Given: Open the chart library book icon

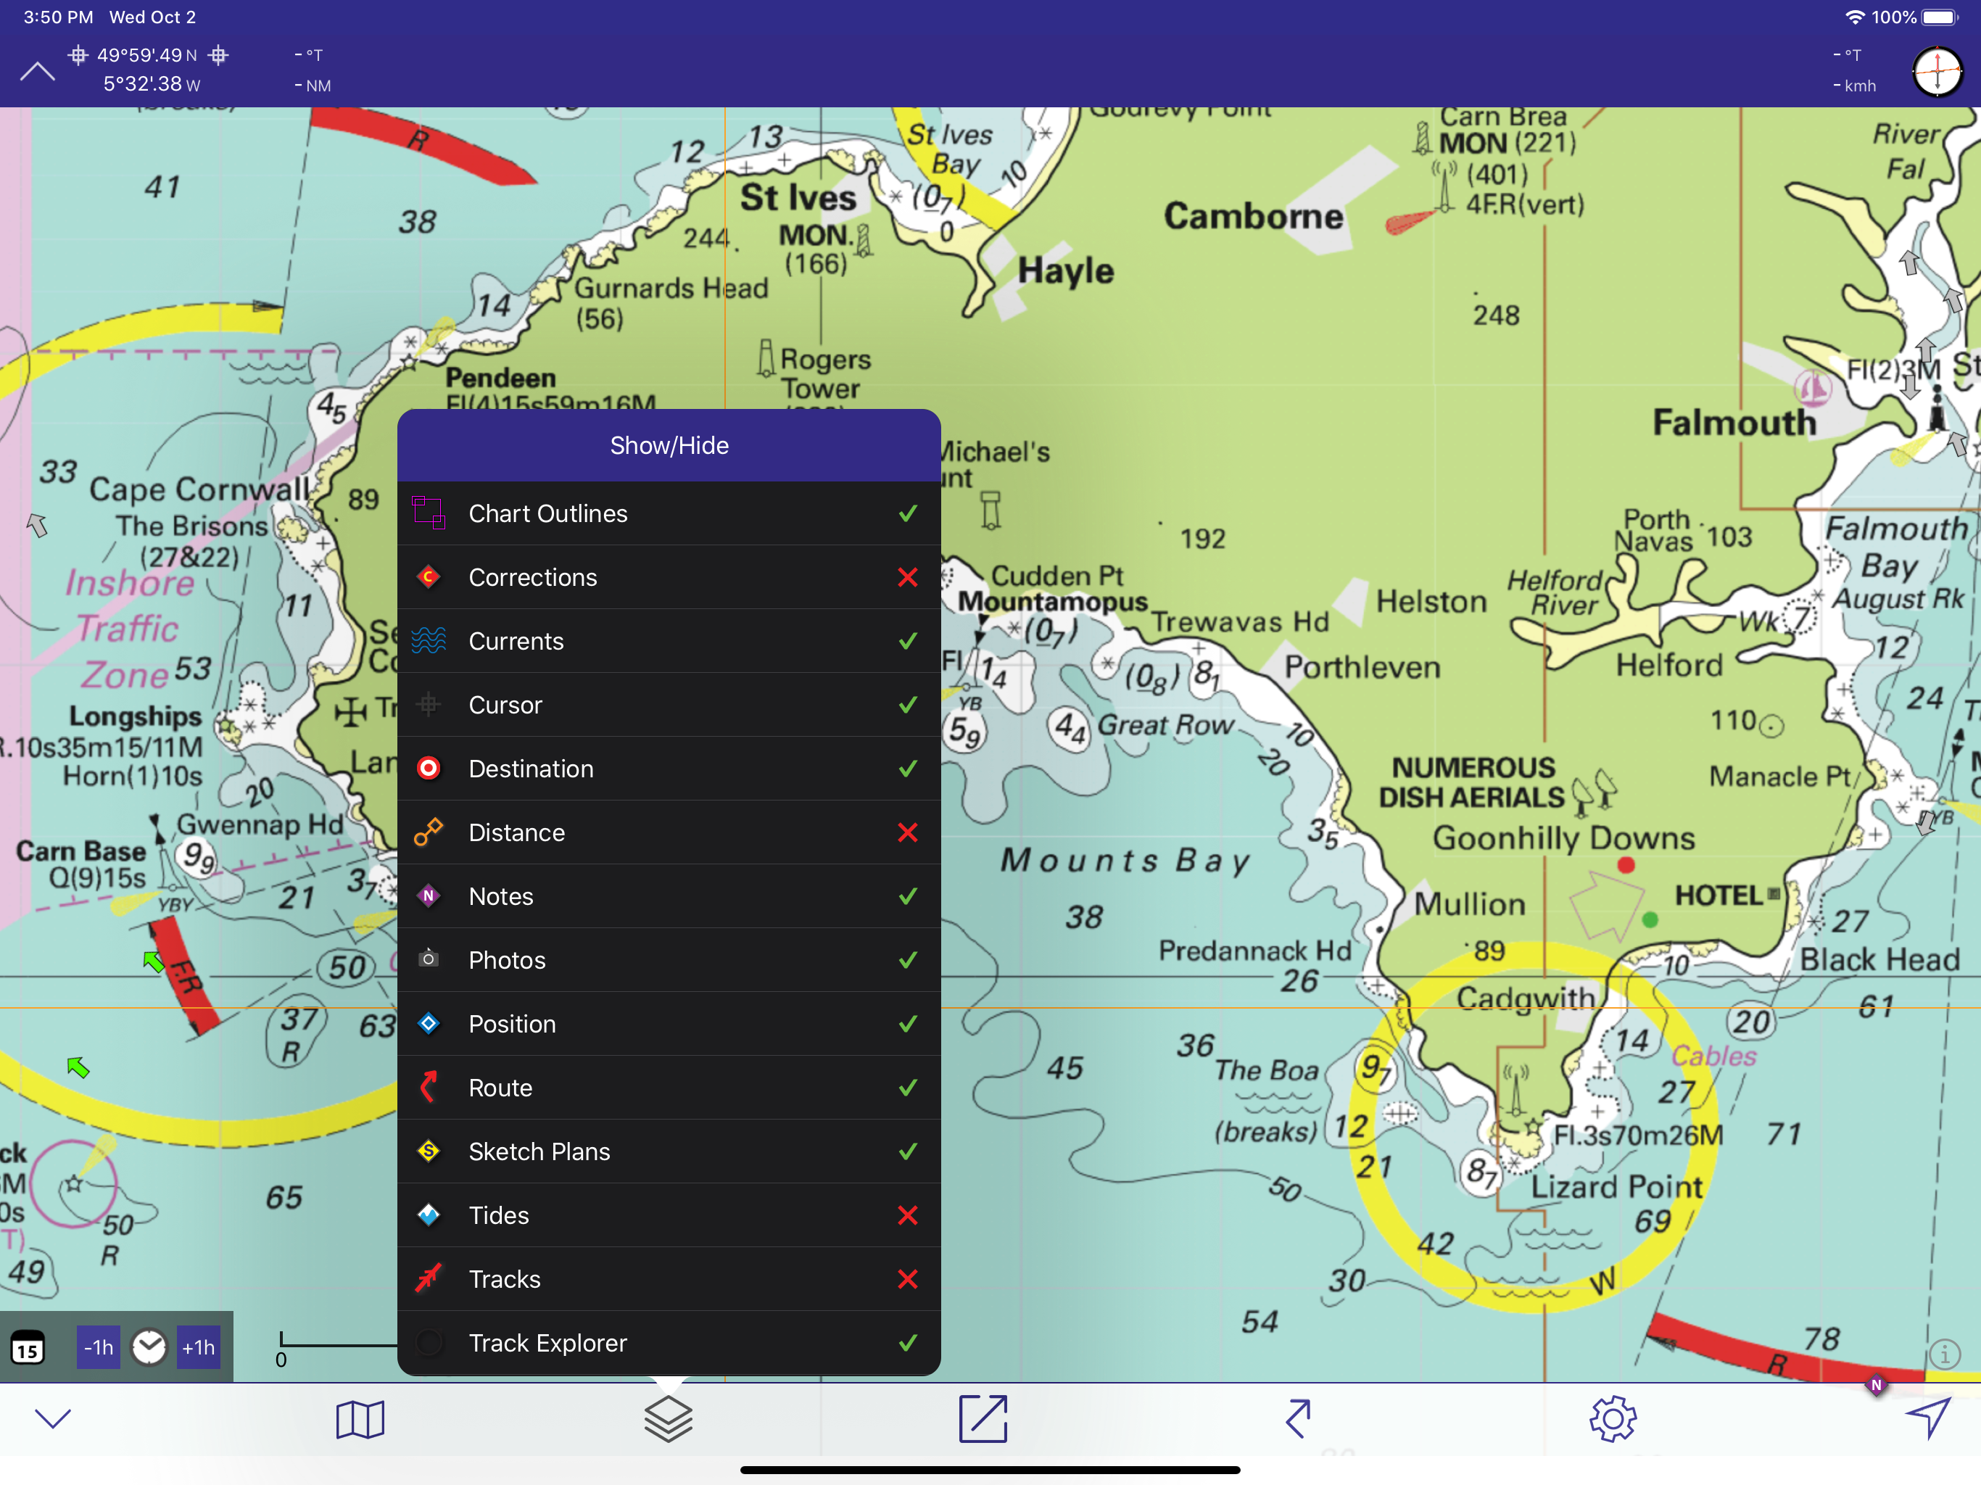Looking at the screenshot, I should click(360, 1420).
